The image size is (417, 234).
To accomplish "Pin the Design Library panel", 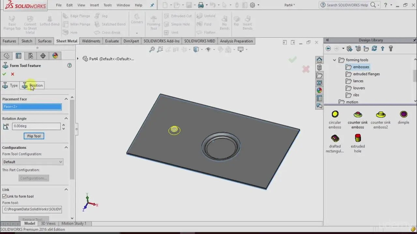I will click(414, 40).
